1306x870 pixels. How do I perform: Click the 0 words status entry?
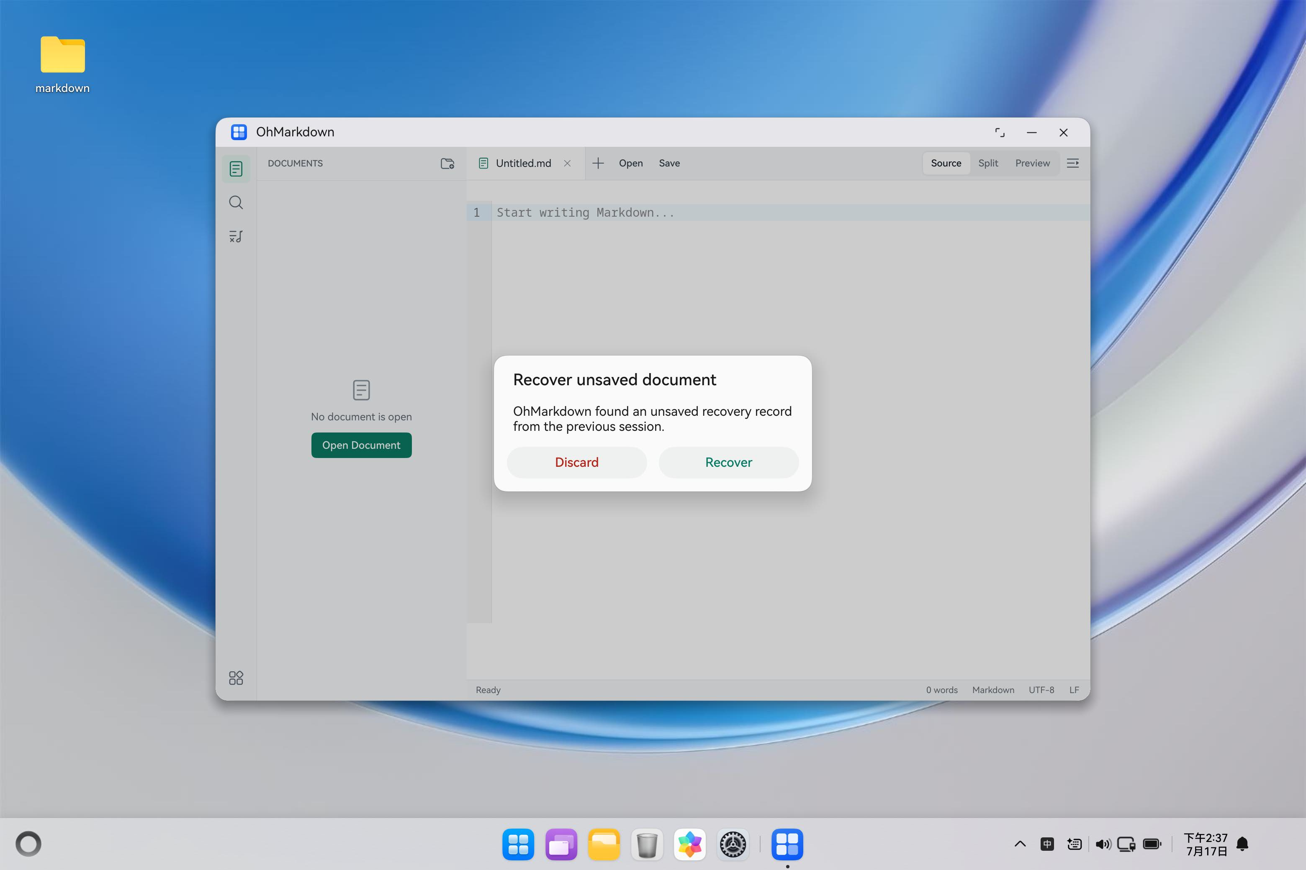[942, 690]
